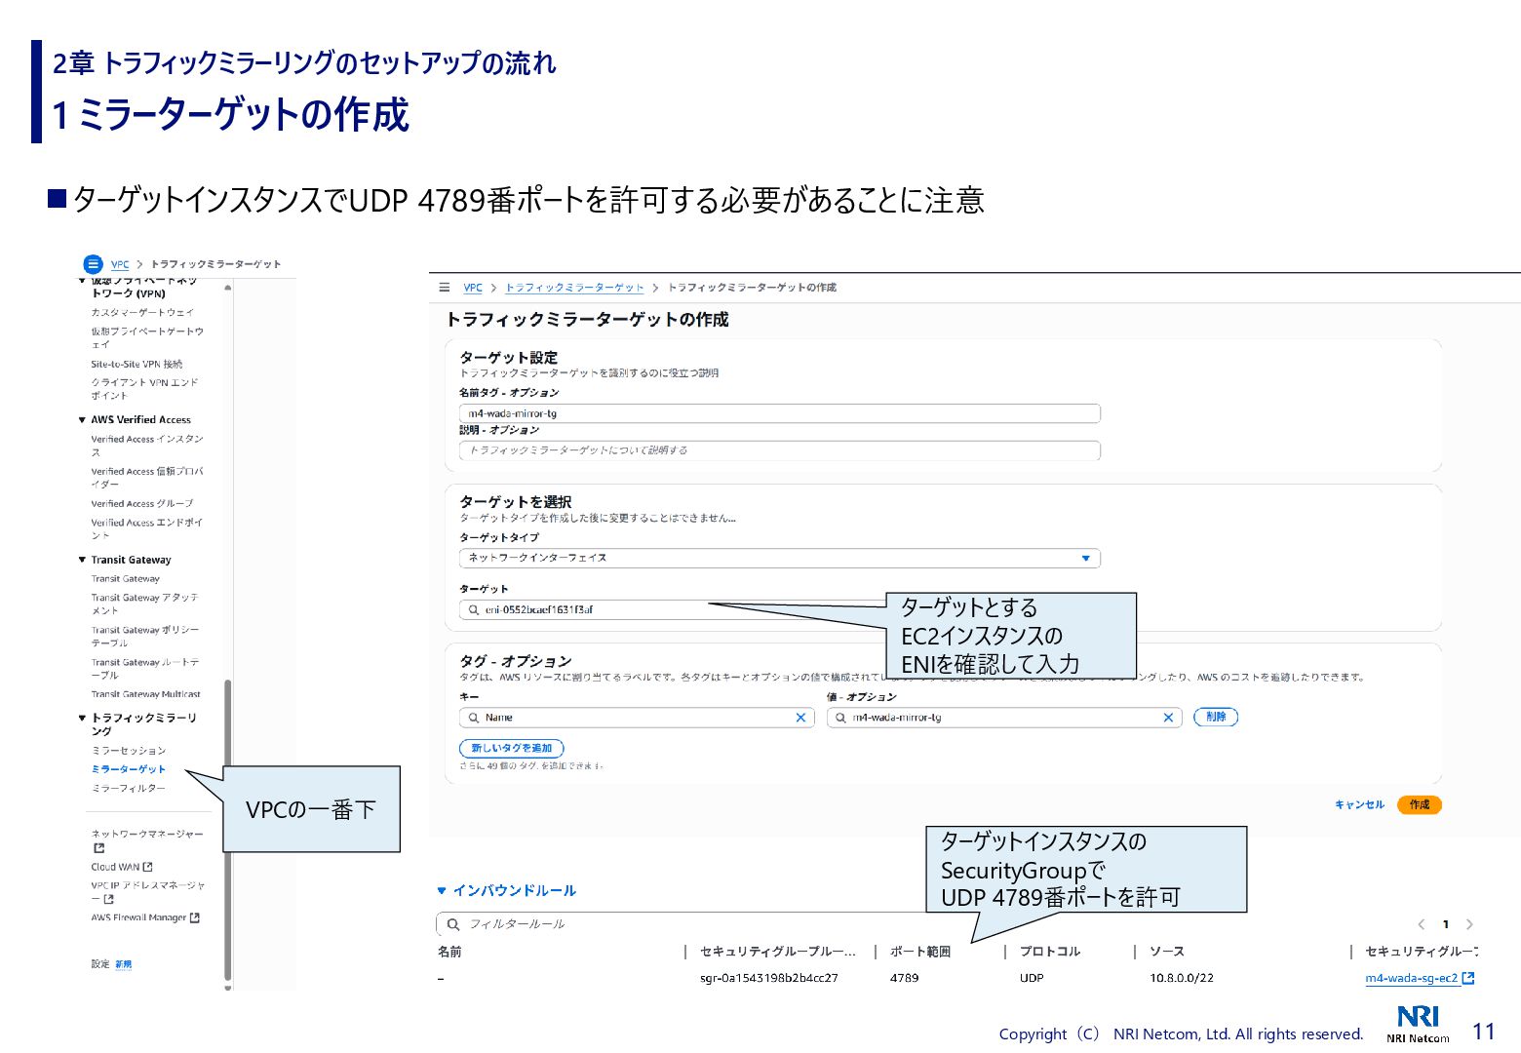The image size is (1521, 1053).
Task: Click the 10.8.0.0/22 source cell
Action: [1182, 978]
